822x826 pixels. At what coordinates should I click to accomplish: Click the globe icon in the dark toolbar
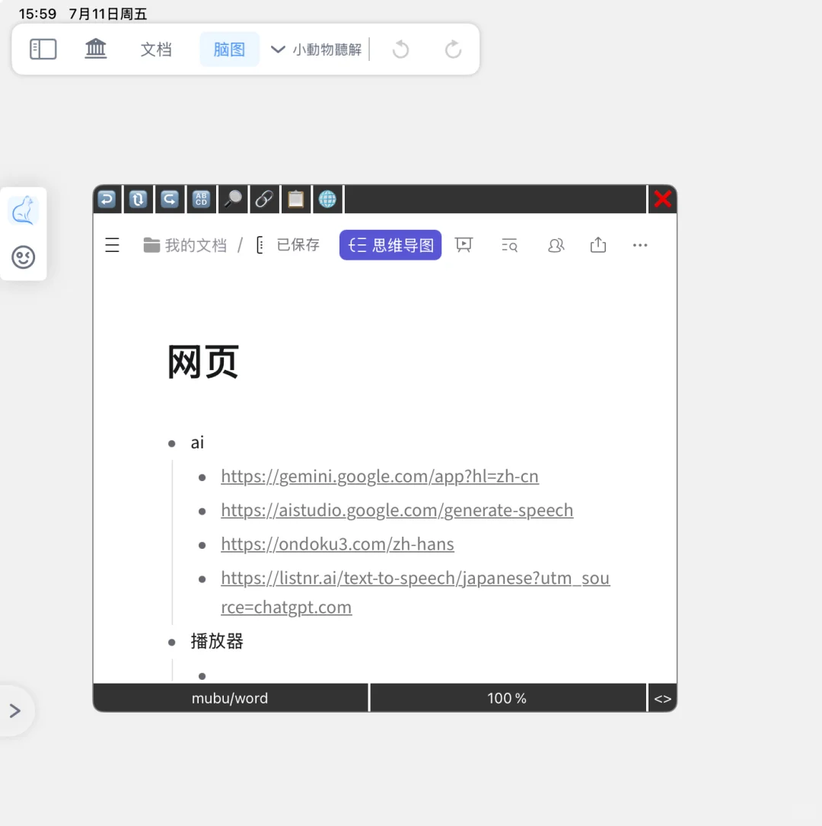327,199
